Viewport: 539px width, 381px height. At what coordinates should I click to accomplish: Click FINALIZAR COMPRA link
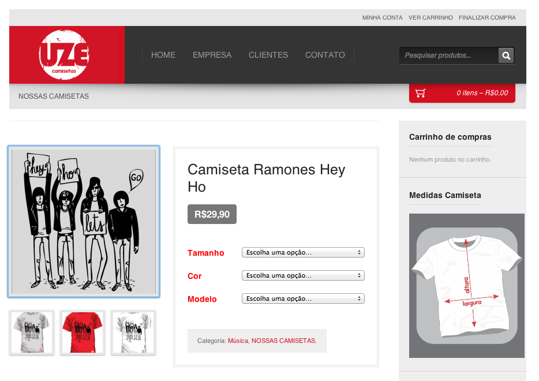(x=487, y=17)
